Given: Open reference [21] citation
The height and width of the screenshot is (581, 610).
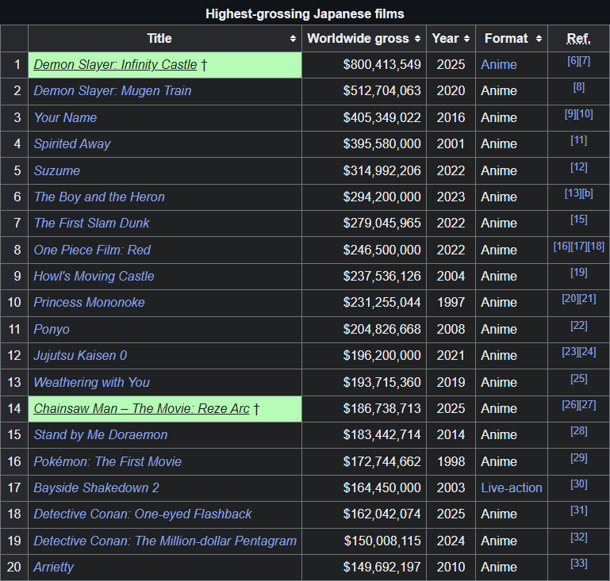Looking at the screenshot, I should [x=588, y=299].
